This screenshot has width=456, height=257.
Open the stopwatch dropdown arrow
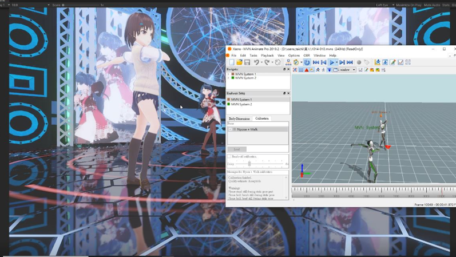point(301,62)
